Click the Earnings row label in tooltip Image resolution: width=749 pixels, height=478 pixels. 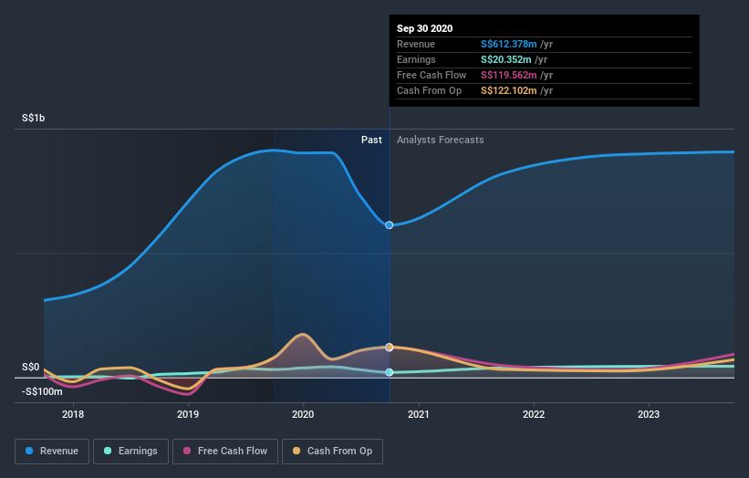[x=416, y=59]
